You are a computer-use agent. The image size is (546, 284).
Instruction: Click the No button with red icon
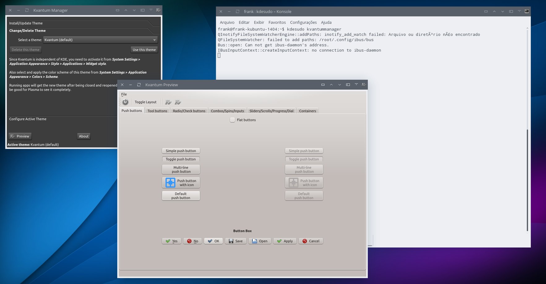(193, 241)
